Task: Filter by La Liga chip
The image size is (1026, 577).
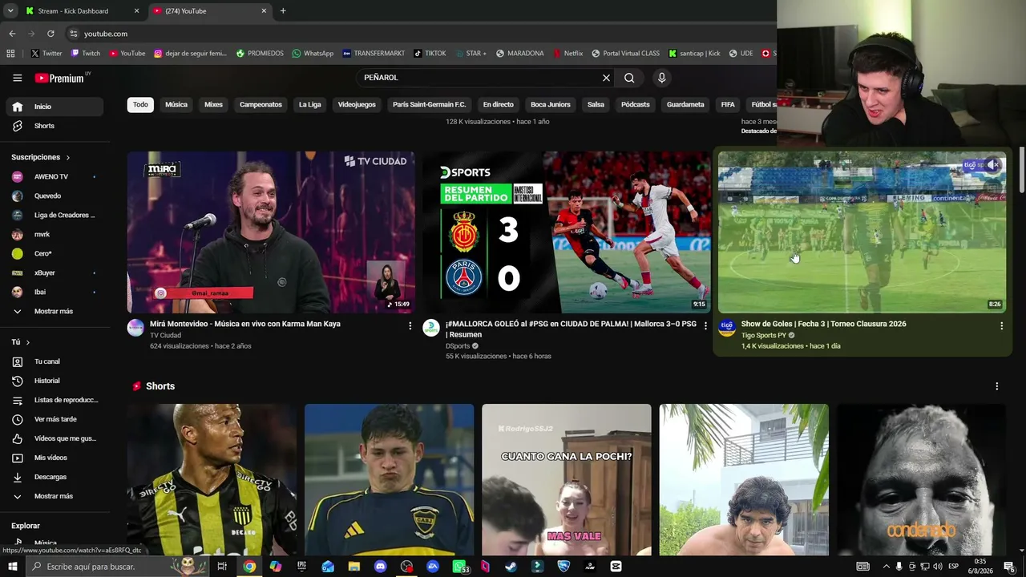Action: (310, 105)
